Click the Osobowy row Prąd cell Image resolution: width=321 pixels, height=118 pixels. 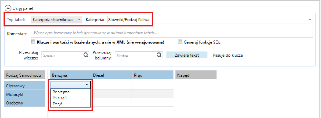pyautogui.click(x=153, y=102)
